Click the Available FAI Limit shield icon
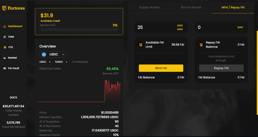258x137 pixels. (141, 45)
